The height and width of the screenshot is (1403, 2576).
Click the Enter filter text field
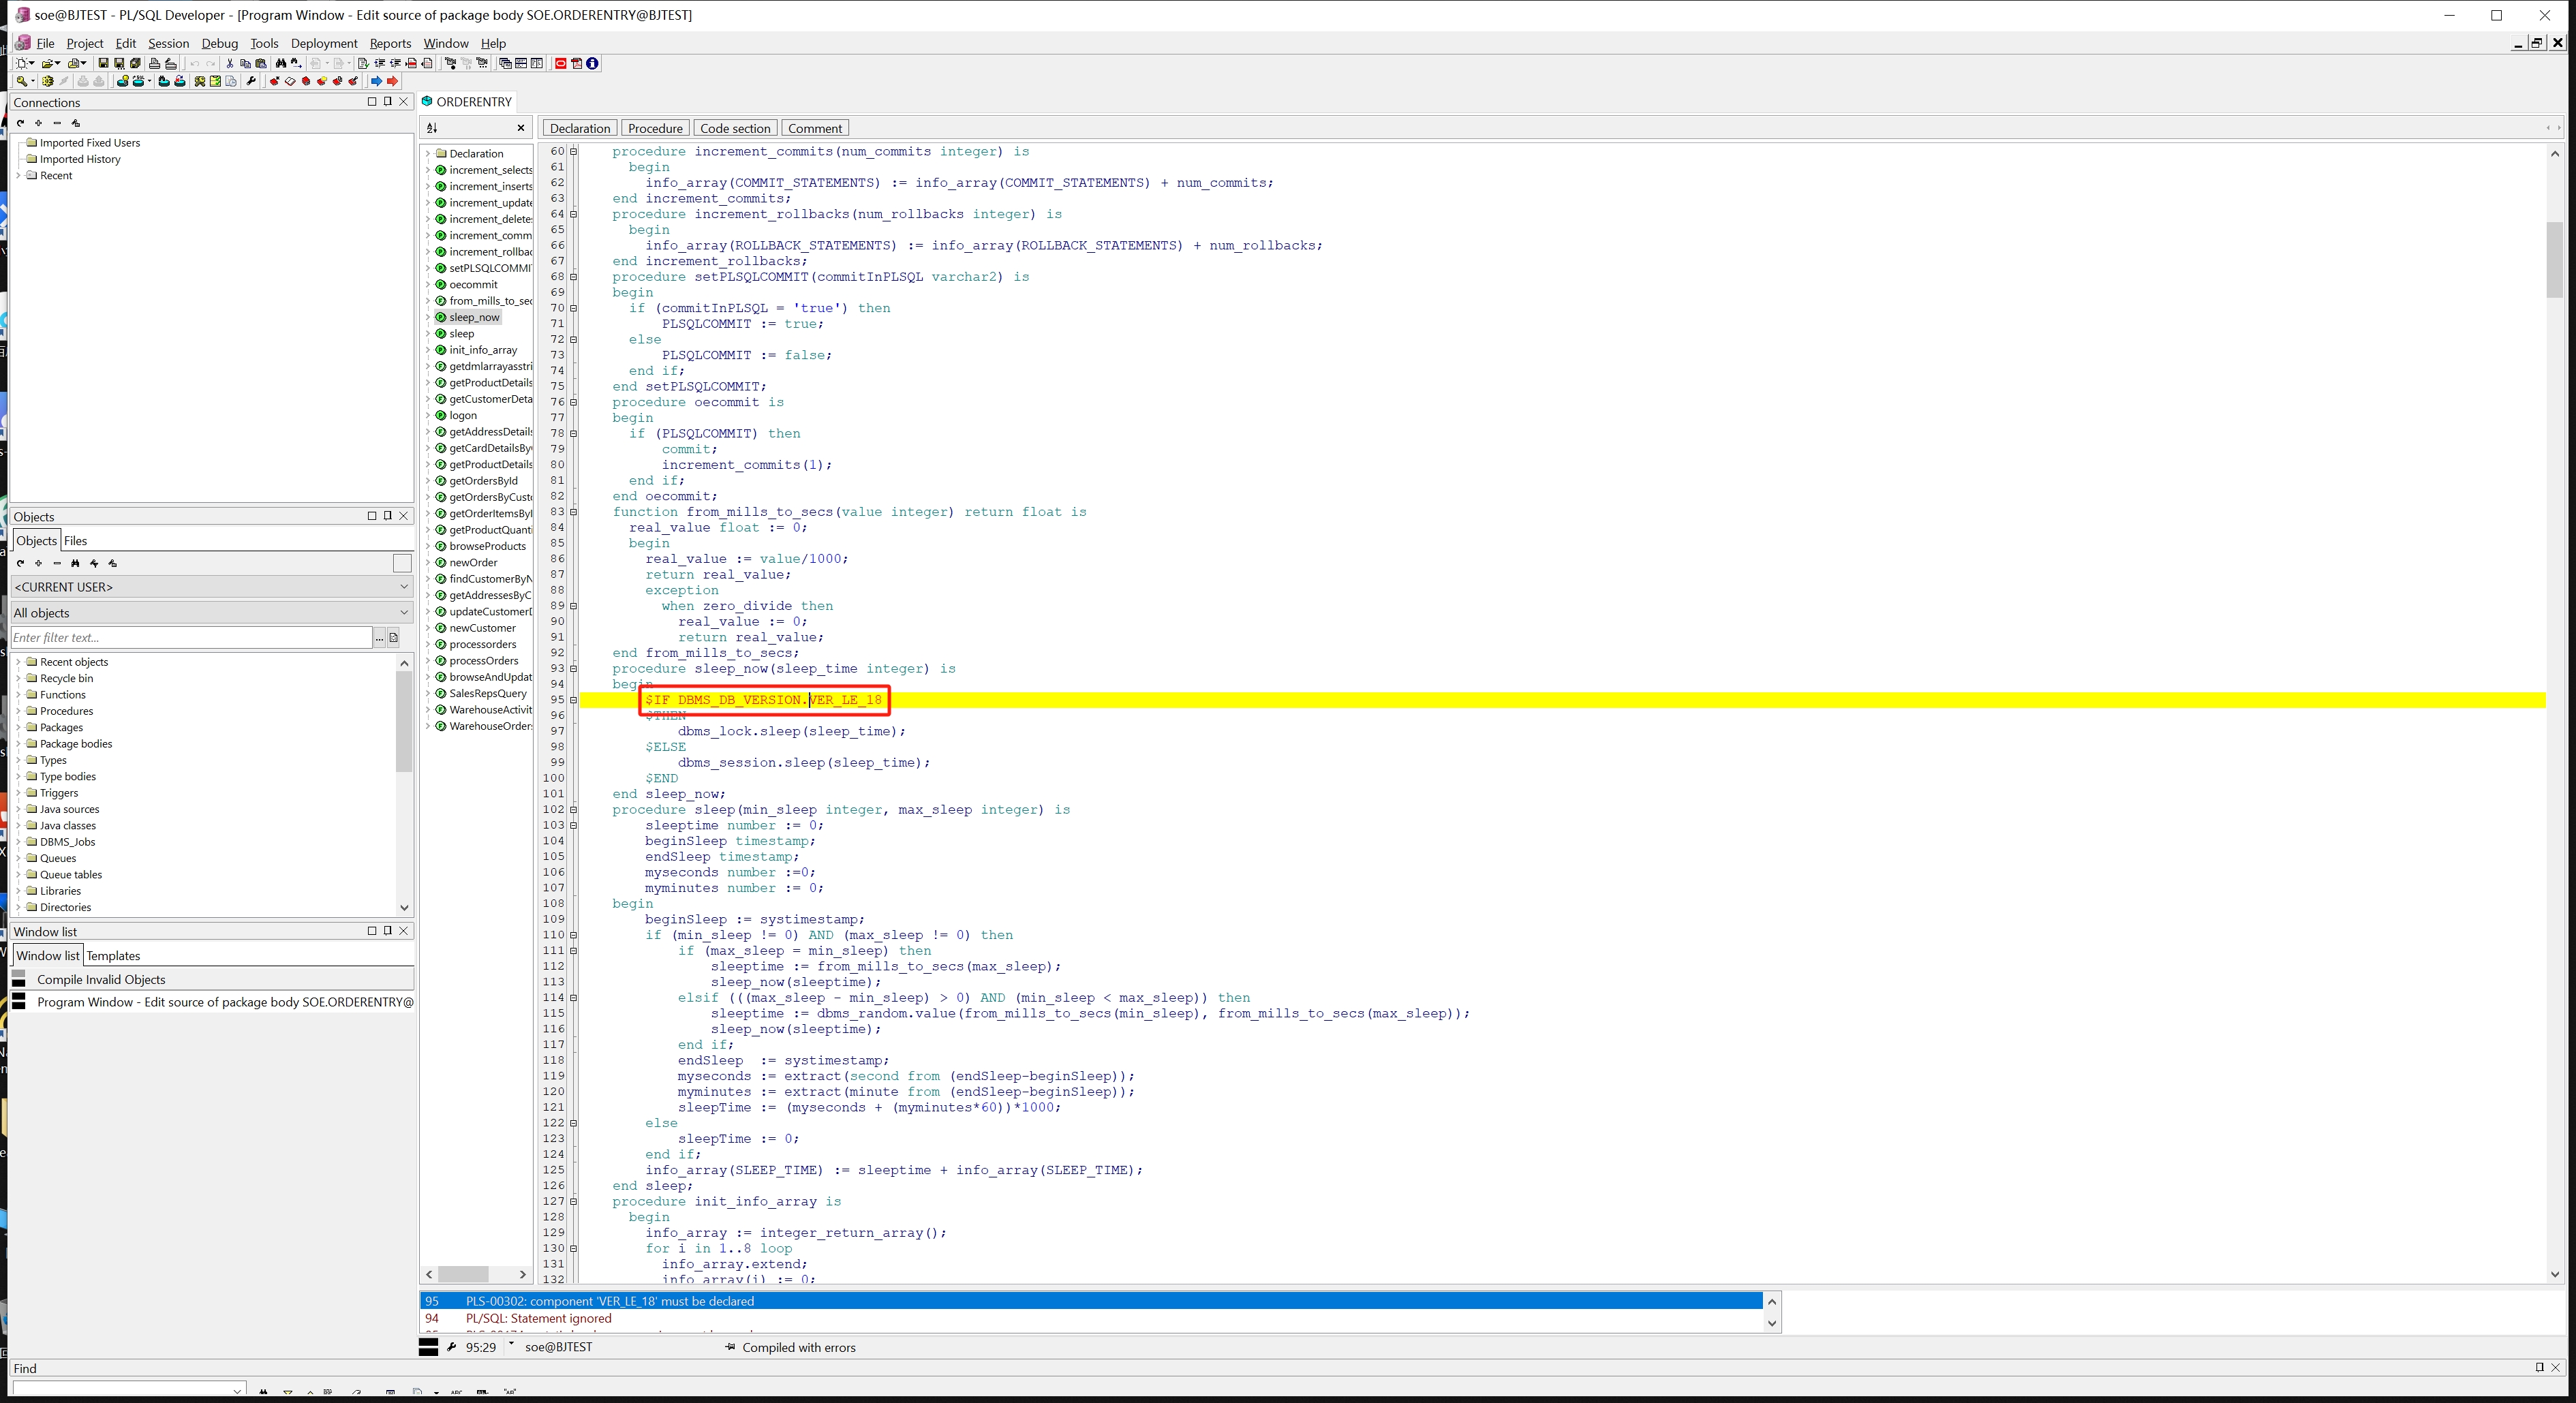click(190, 638)
